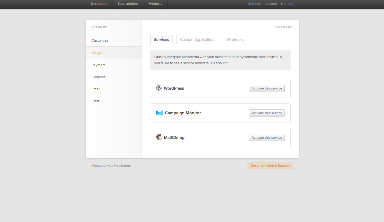Activate the WordPress service
The height and width of the screenshot is (222, 384).
click(x=267, y=88)
